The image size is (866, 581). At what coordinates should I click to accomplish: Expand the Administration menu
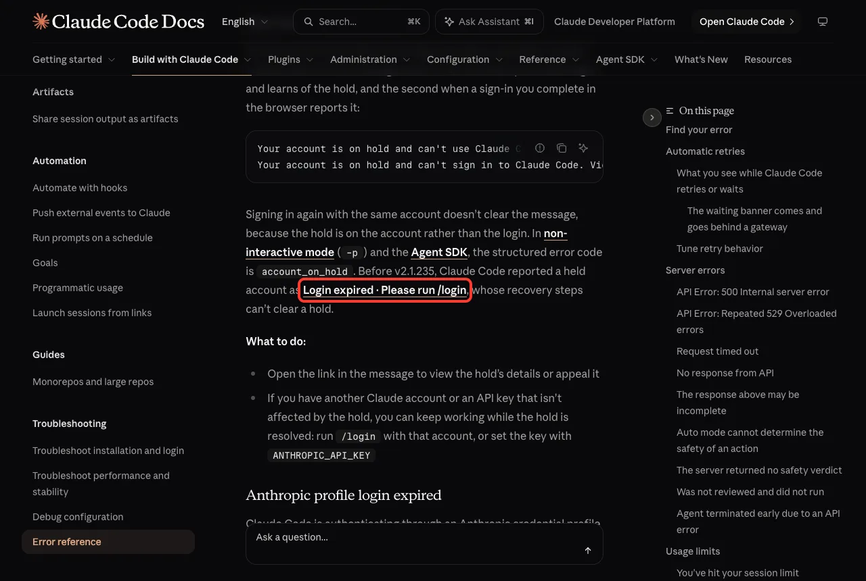coord(370,59)
